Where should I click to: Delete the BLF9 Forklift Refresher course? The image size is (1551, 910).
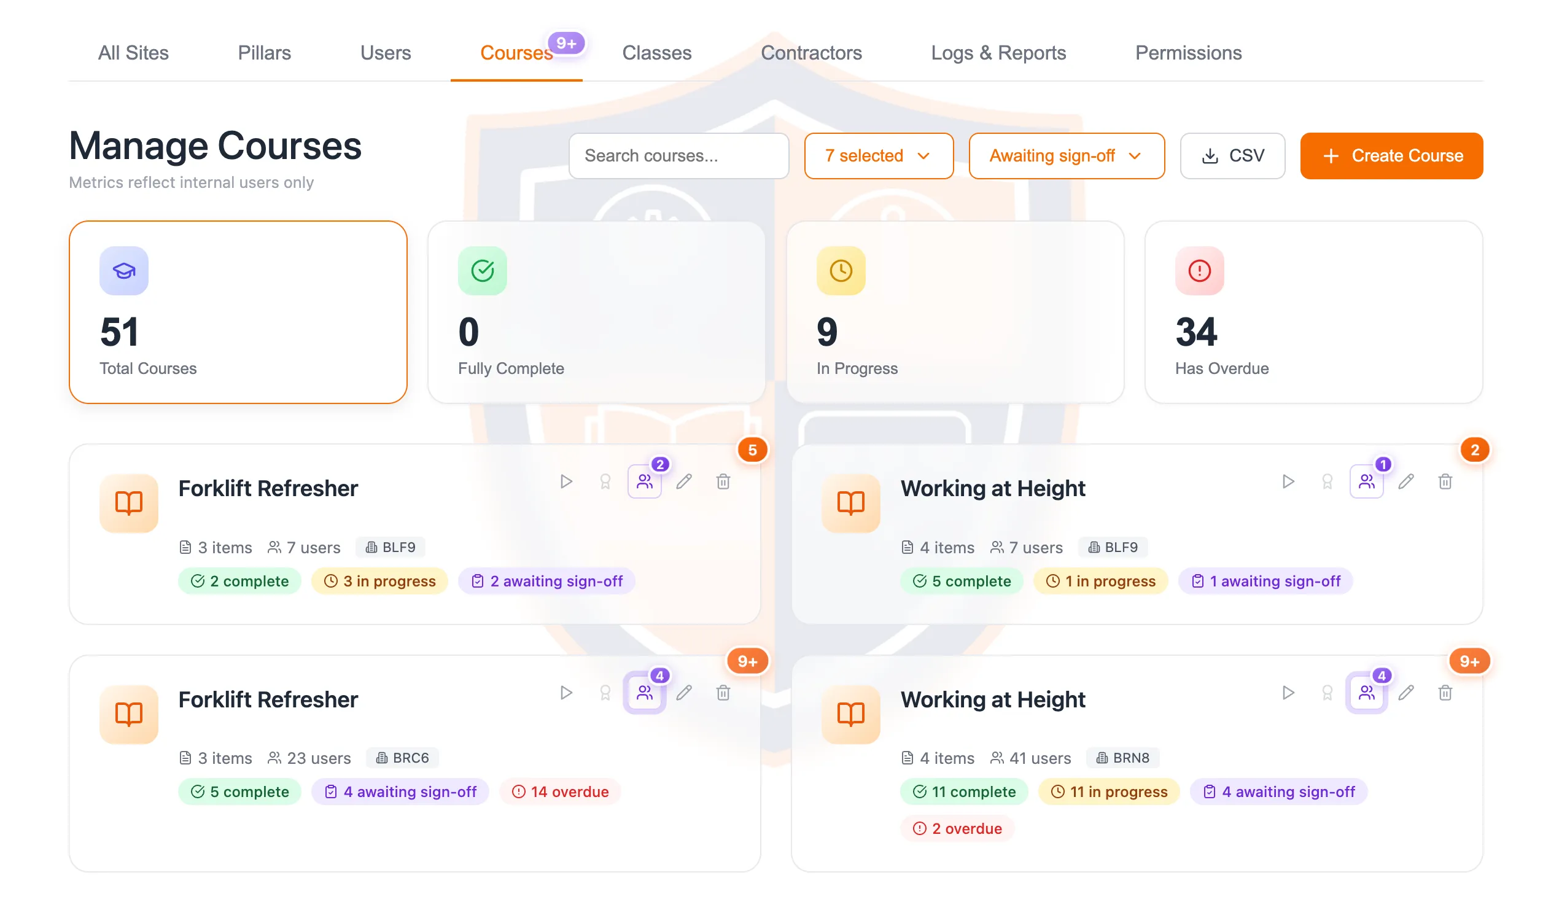pyautogui.click(x=723, y=481)
